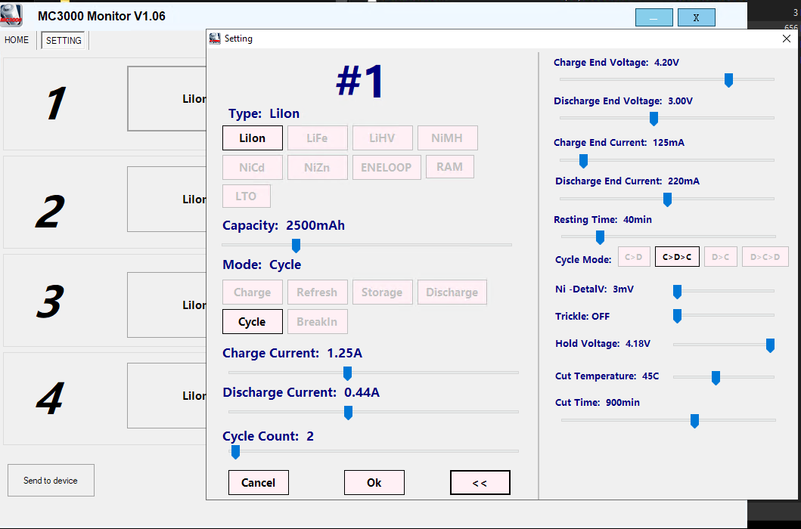Click the Cancel button
This screenshot has height=529, width=801.
click(259, 483)
